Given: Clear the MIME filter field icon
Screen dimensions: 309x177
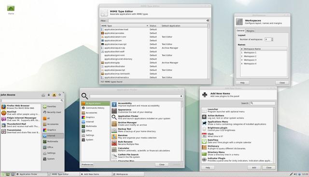Looking at the screenshot, I should [x=208, y=21].
